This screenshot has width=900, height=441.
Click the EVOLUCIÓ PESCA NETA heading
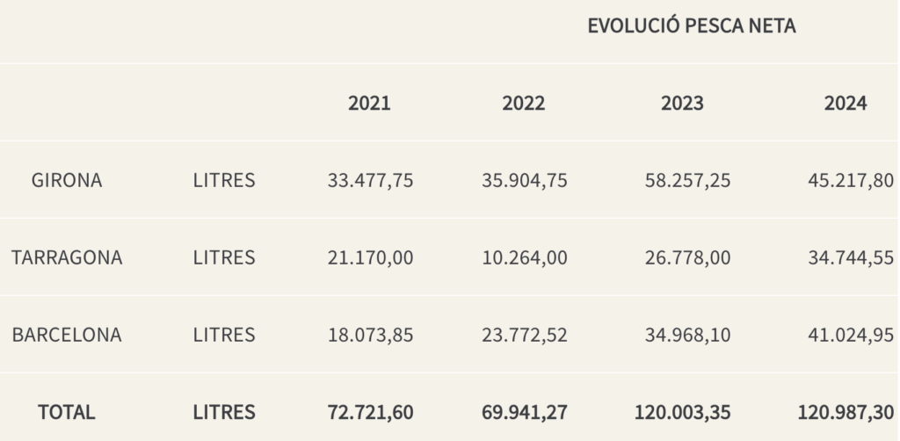point(692,25)
